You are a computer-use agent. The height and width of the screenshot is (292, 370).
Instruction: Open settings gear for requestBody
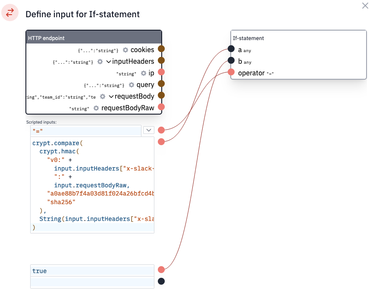pos(102,96)
